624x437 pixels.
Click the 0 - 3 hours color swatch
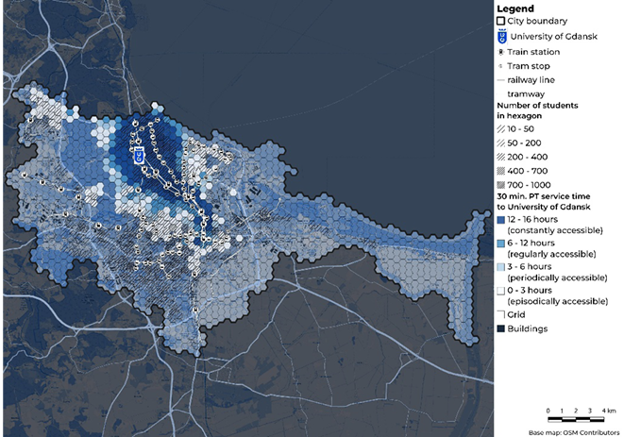(x=501, y=291)
